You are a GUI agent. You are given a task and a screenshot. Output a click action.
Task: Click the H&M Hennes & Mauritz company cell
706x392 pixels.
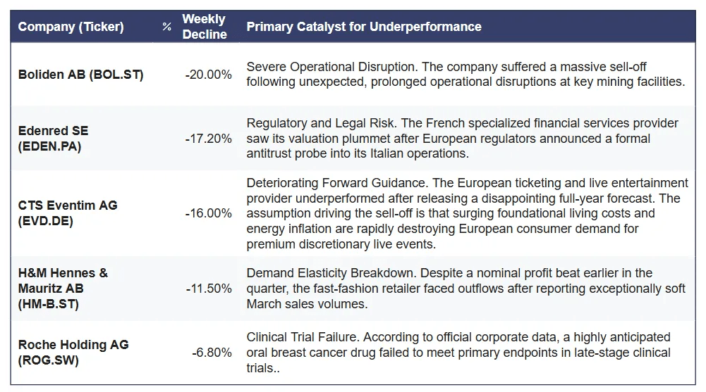63,289
